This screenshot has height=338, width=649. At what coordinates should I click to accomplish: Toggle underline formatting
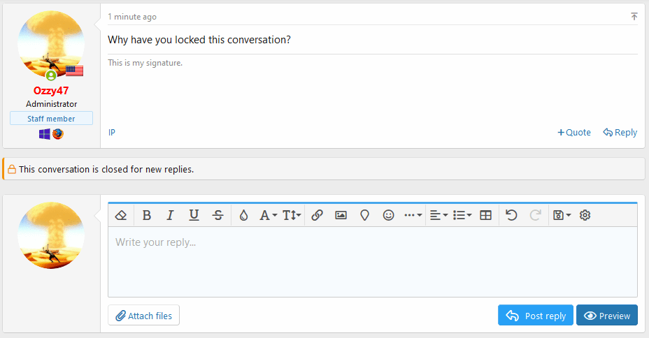point(194,216)
